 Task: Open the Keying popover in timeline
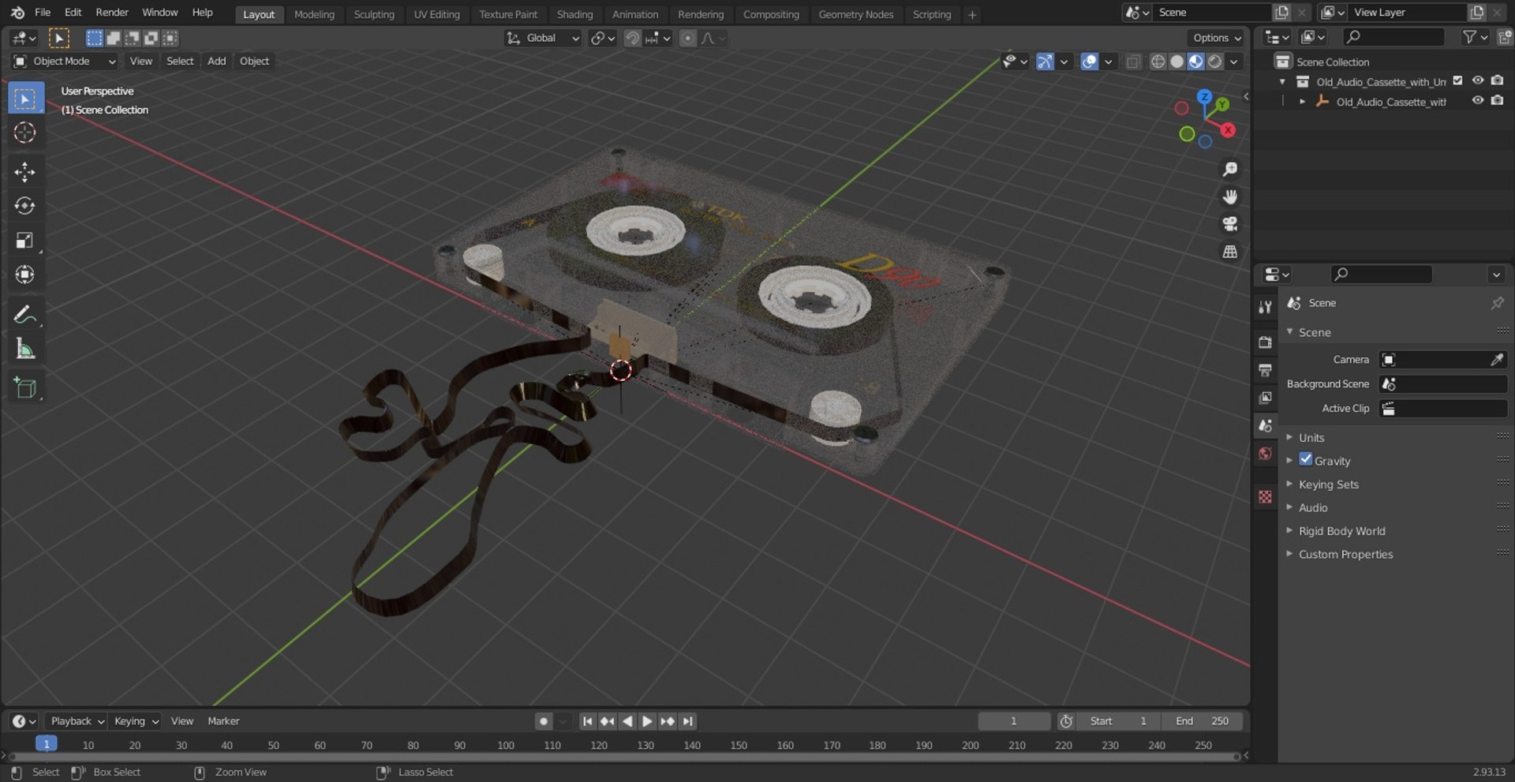click(136, 721)
